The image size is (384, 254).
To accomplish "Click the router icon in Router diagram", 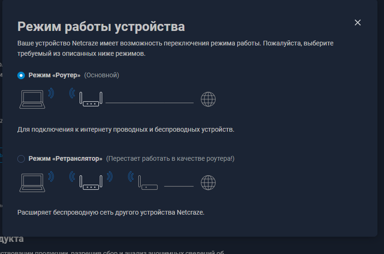I will point(91,99).
